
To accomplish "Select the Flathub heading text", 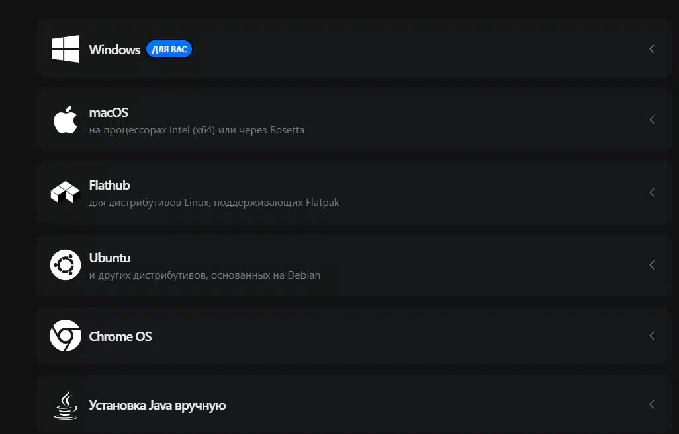I will click(110, 185).
